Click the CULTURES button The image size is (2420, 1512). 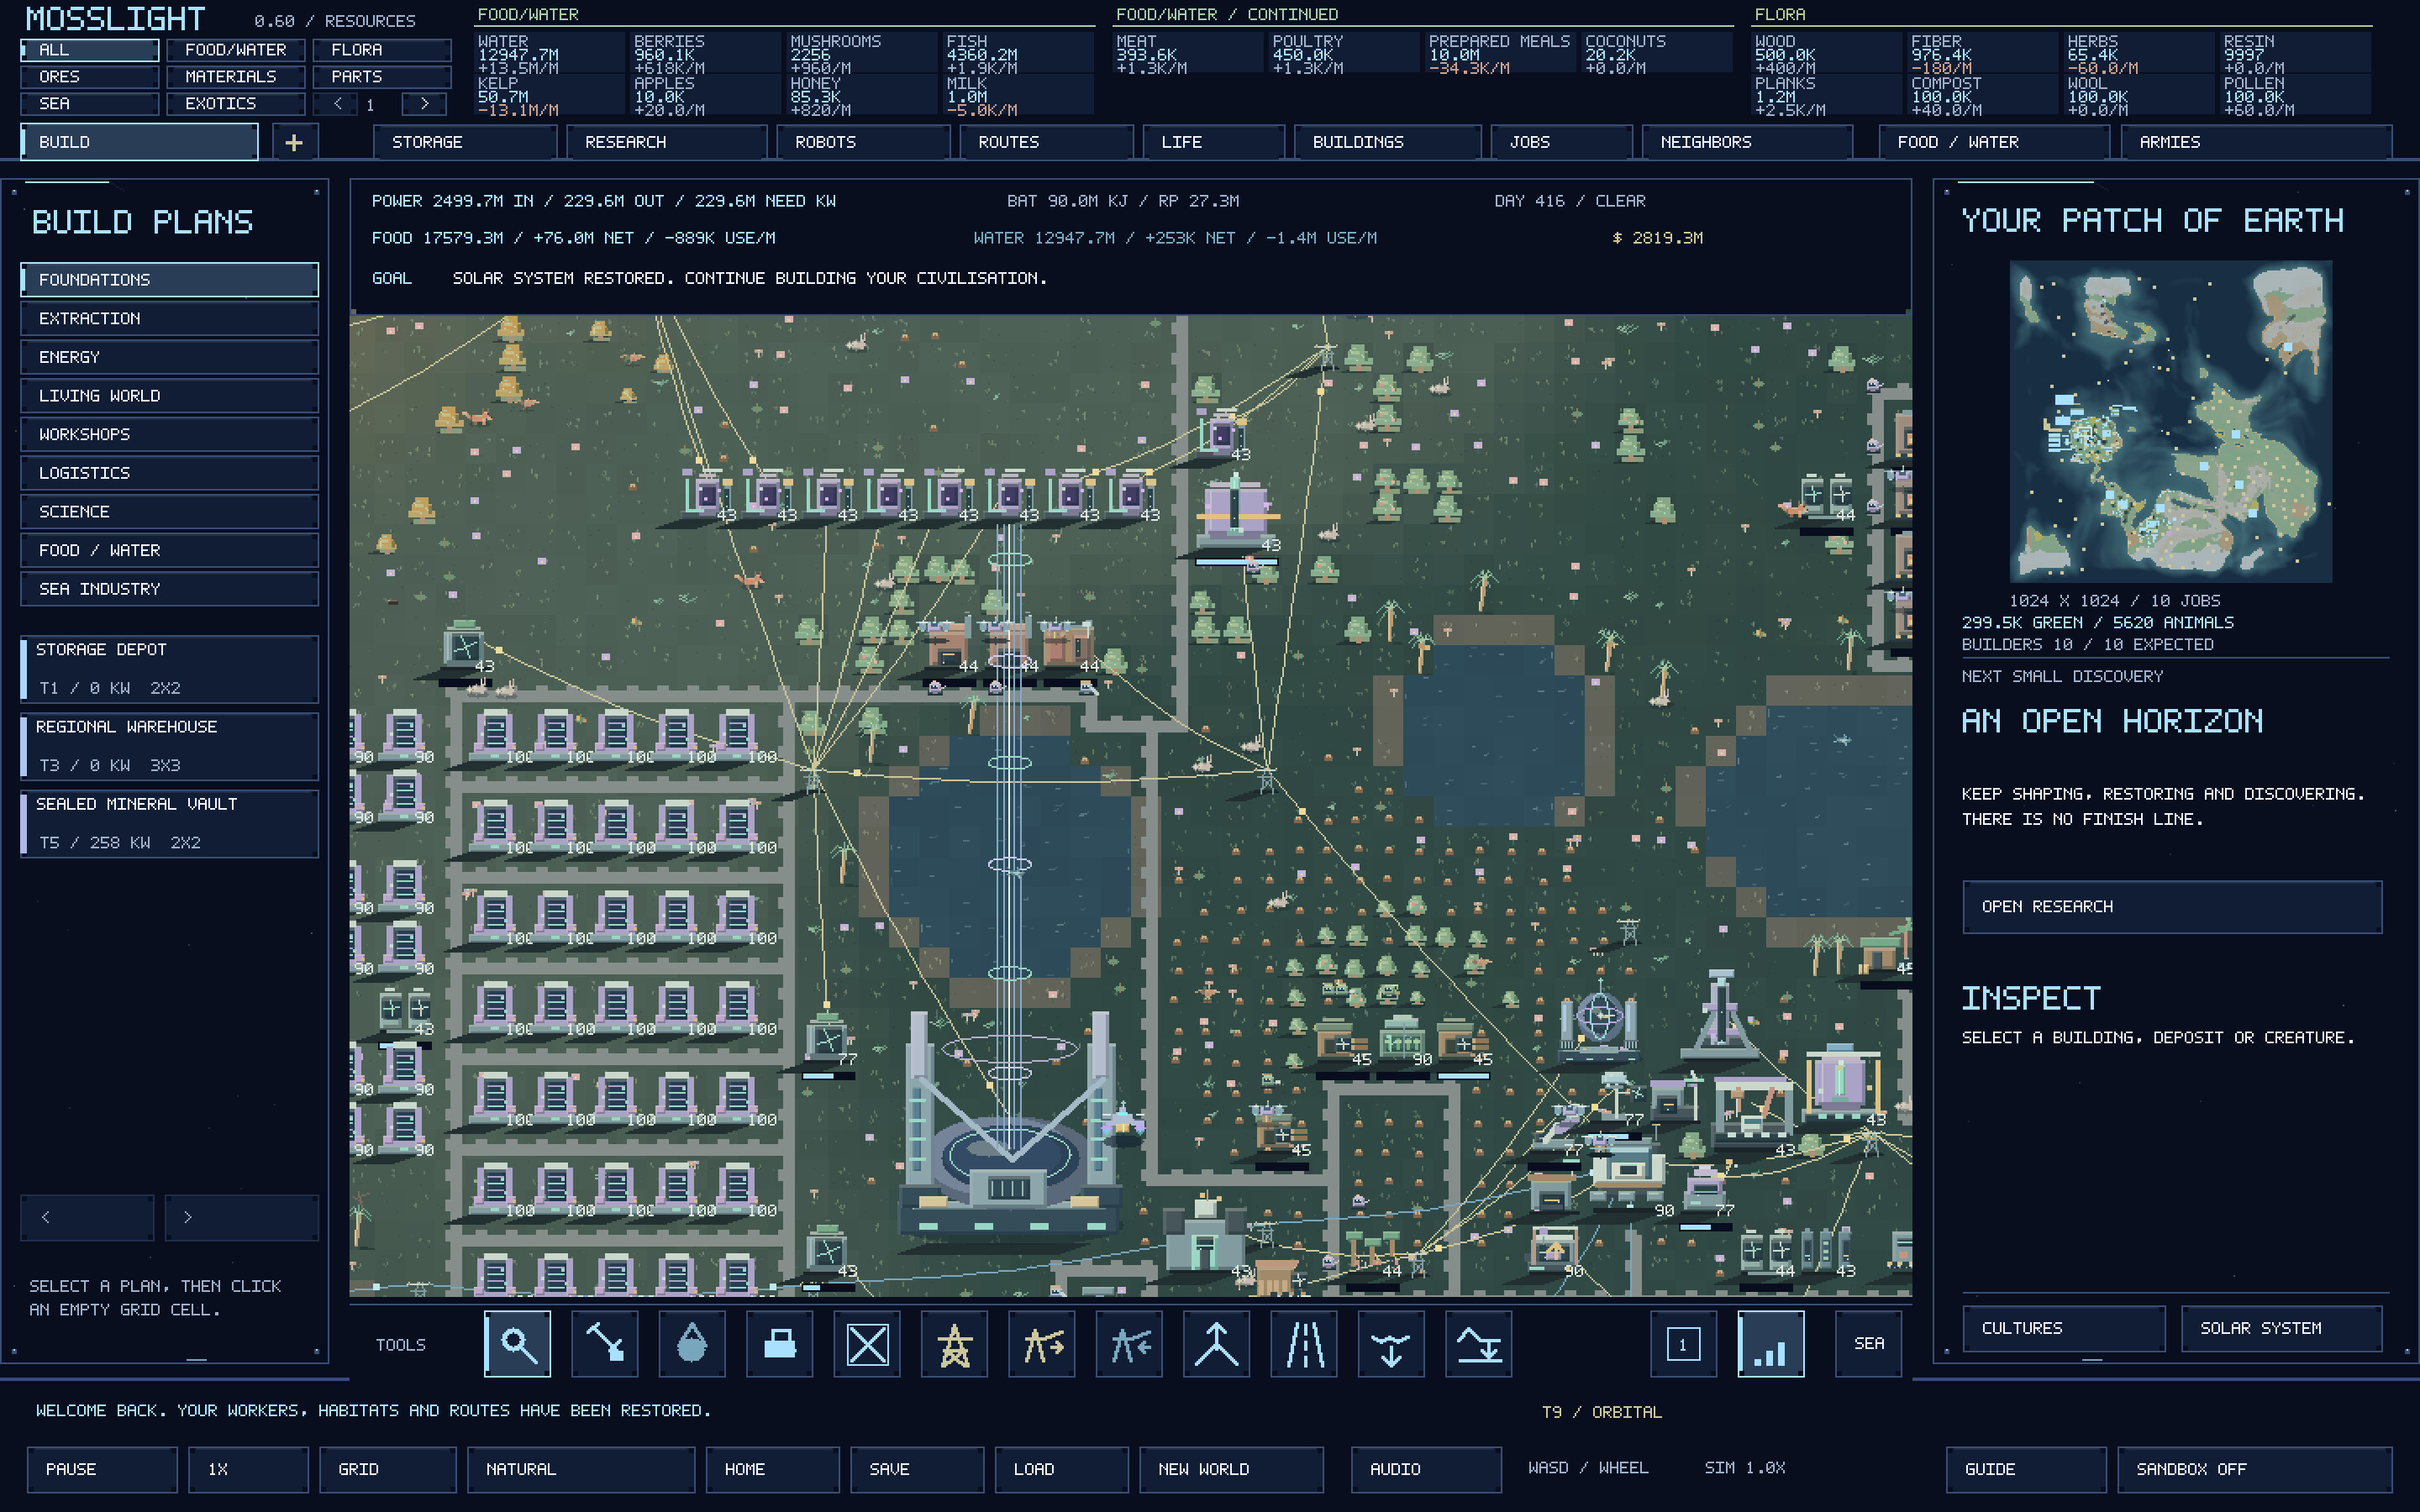[2064, 1328]
